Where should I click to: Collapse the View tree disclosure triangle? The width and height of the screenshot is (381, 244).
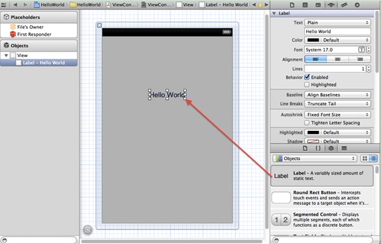pos(7,56)
